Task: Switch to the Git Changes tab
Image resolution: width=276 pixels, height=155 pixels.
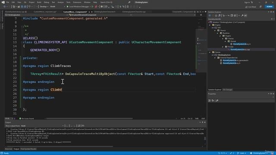Action: tap(227, 90)
